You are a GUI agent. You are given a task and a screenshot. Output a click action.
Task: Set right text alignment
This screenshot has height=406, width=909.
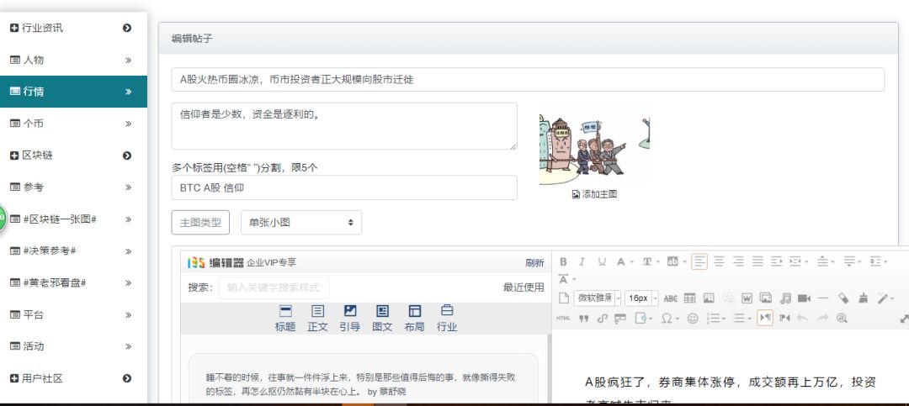tap(738, 261)
